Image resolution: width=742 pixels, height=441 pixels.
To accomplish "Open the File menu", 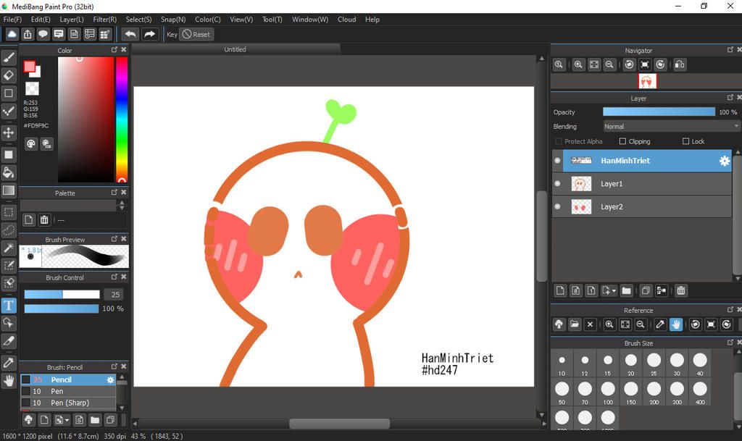I will point(12,20).
